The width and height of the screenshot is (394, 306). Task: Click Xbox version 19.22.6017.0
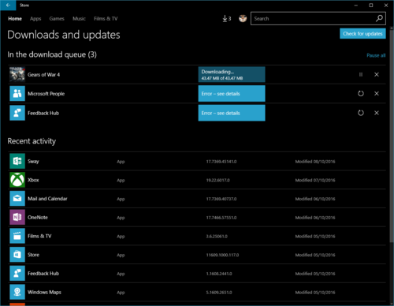pos(217,180)
